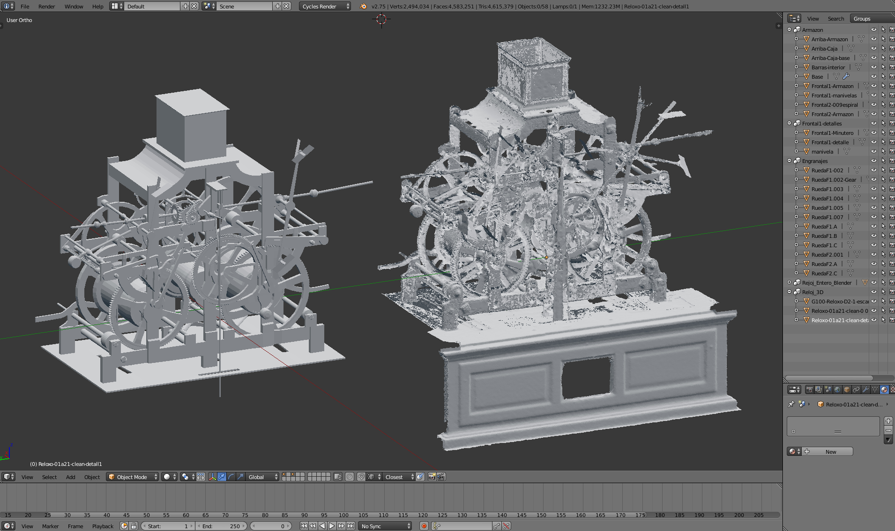Click the End frame field
Viewport: 895px width, 531px height.
click(x=221, y=526)
